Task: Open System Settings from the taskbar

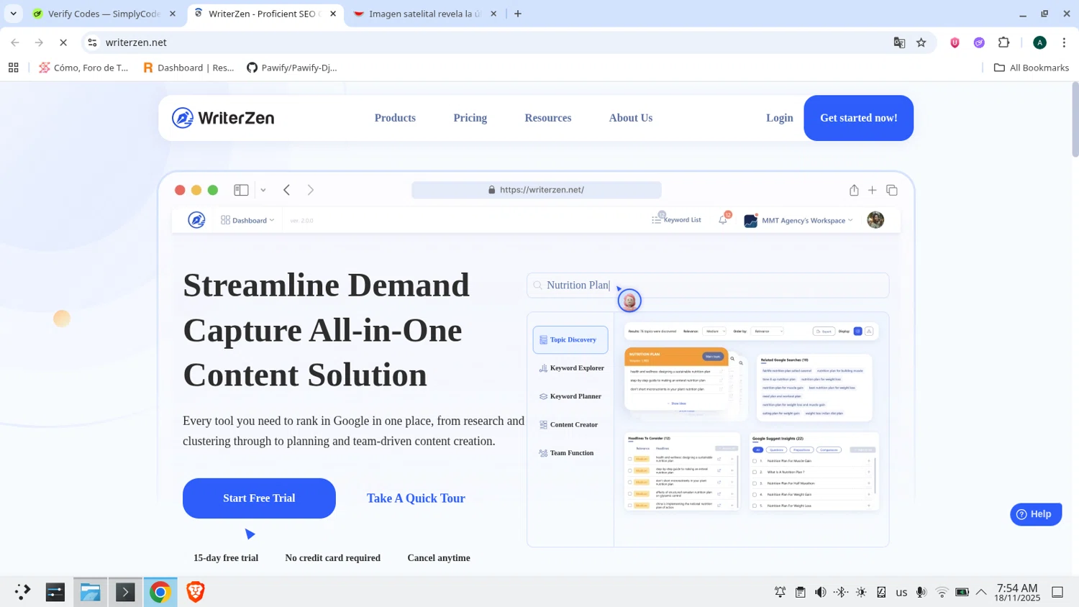Action: (55, 592)
